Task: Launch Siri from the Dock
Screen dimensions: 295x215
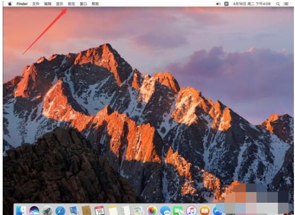Action: click(34, 211)
